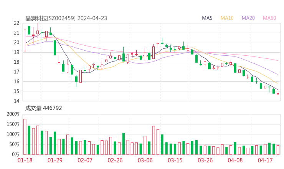Viewport: 284px width, 169px height.
Task: Click the 150万 volume axis label
Action: coord(13,124)
